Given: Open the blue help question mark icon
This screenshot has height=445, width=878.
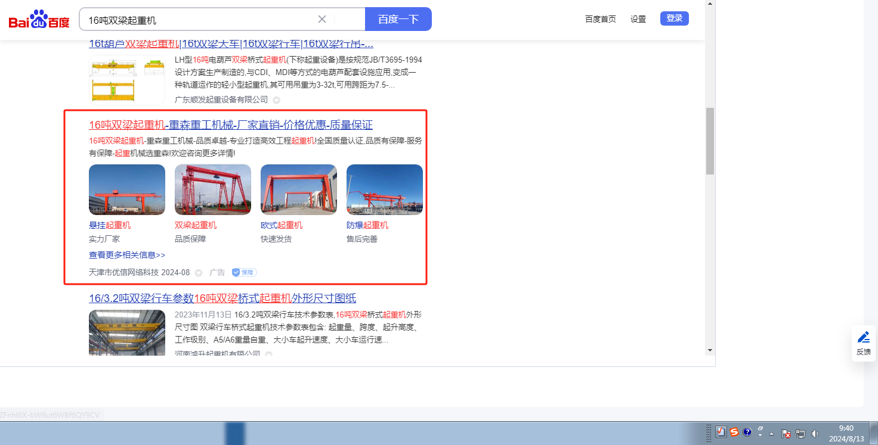Looking at the screenshot, I should point(747,432).
